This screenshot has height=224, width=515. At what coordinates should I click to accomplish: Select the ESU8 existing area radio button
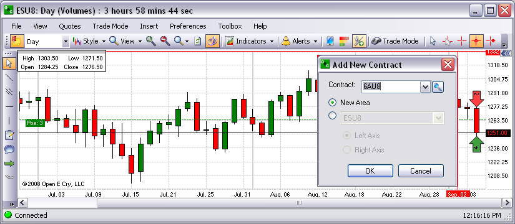point(332,115)
